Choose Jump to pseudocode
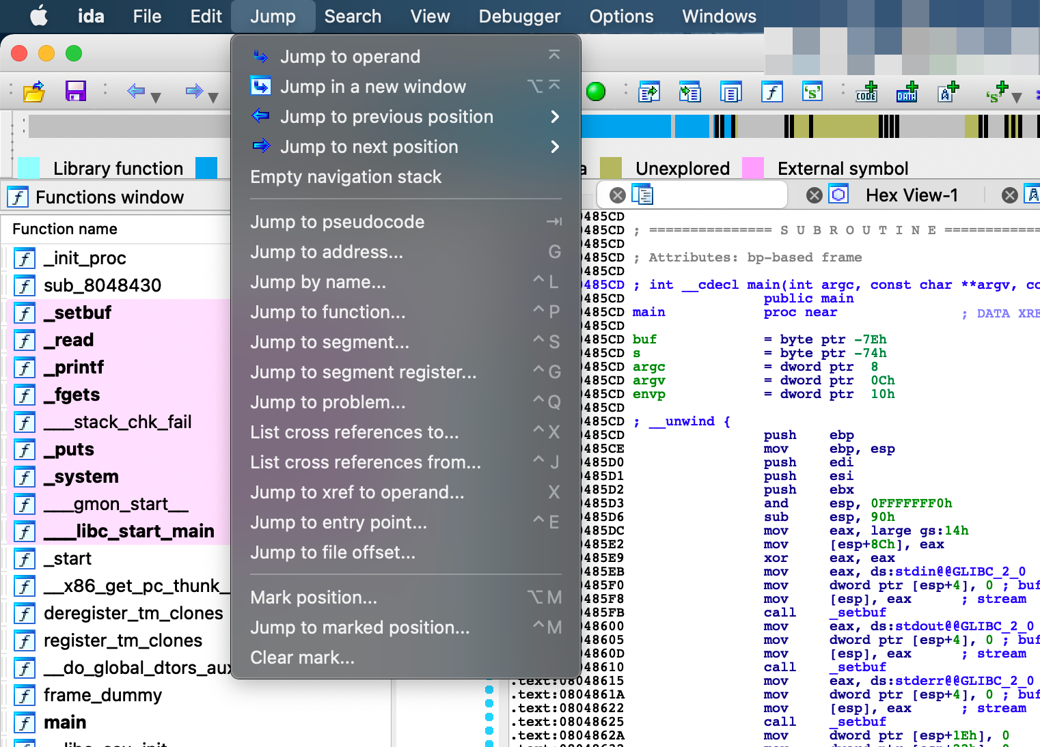 [406, 222]
